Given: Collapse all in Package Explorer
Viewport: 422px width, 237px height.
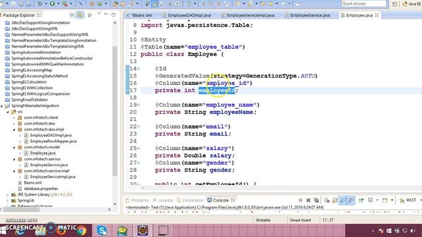Looking at the screenshot, I should (72, 15).
